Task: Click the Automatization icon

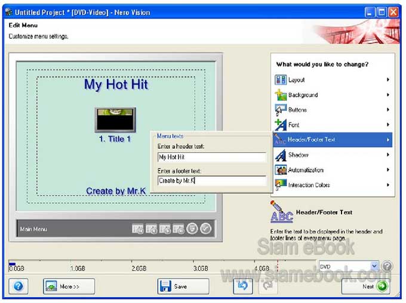Action: 281,170
